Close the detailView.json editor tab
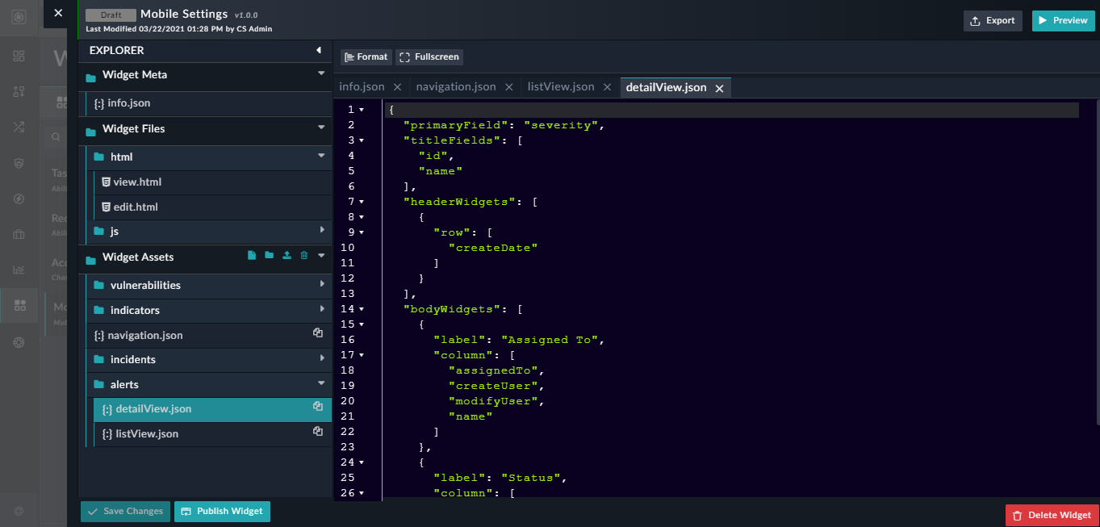Screen dimensions: 1100x527 click(x=719, y=88)
